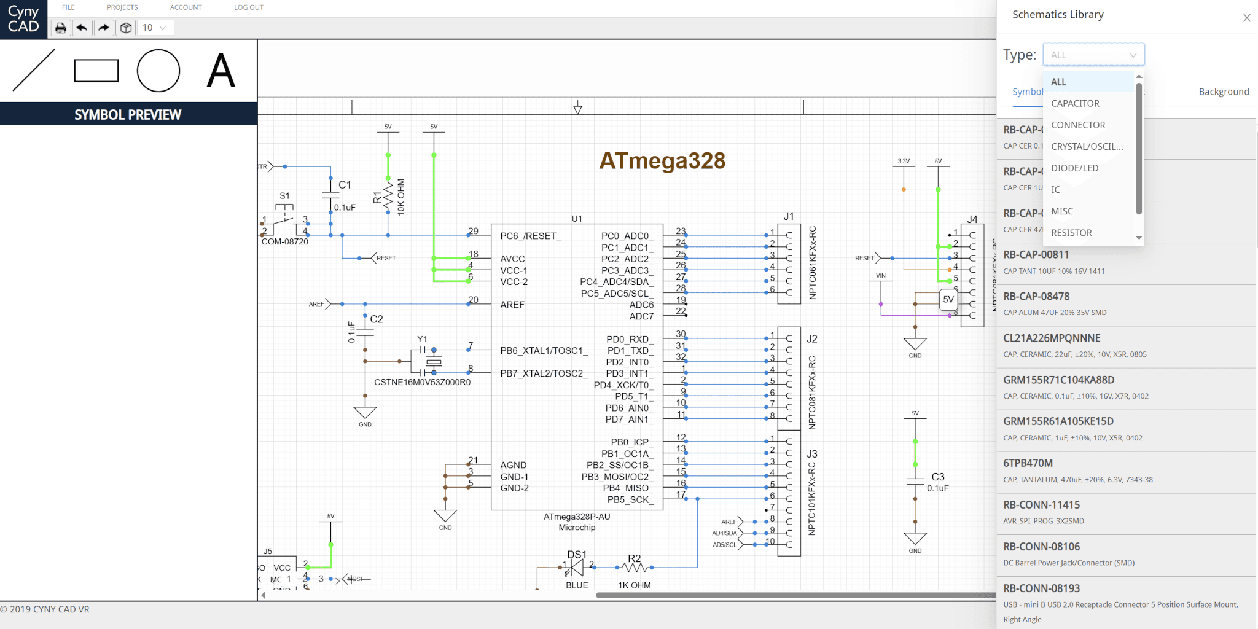Select RB-CAP-08478 library item

[1127, 305]
